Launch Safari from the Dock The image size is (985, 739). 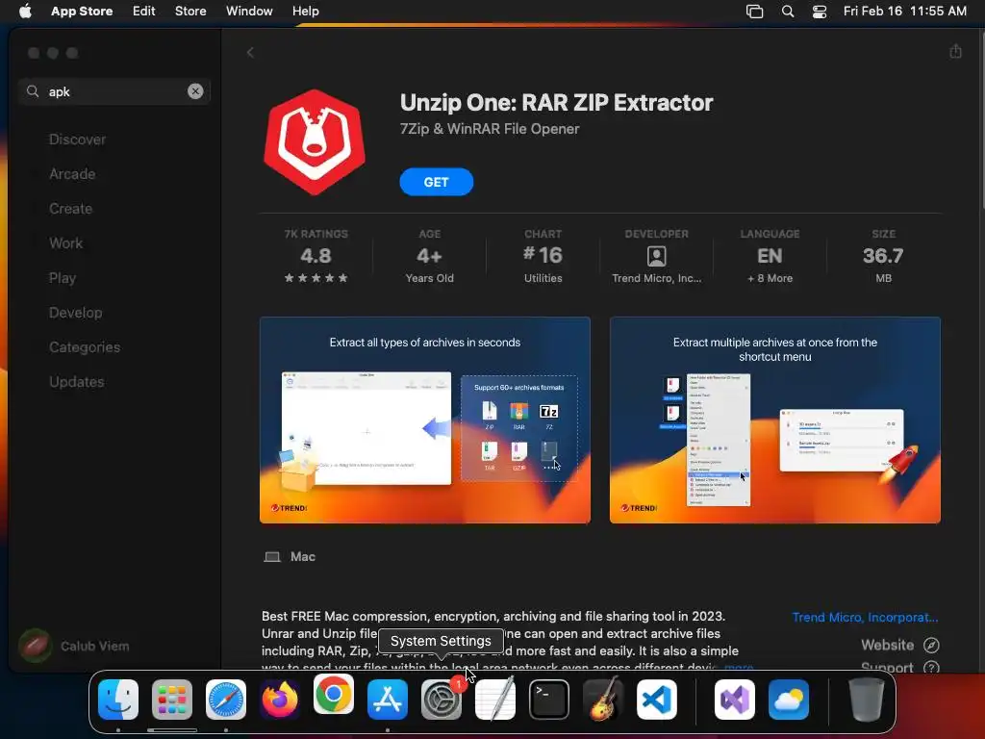(226, 700)
